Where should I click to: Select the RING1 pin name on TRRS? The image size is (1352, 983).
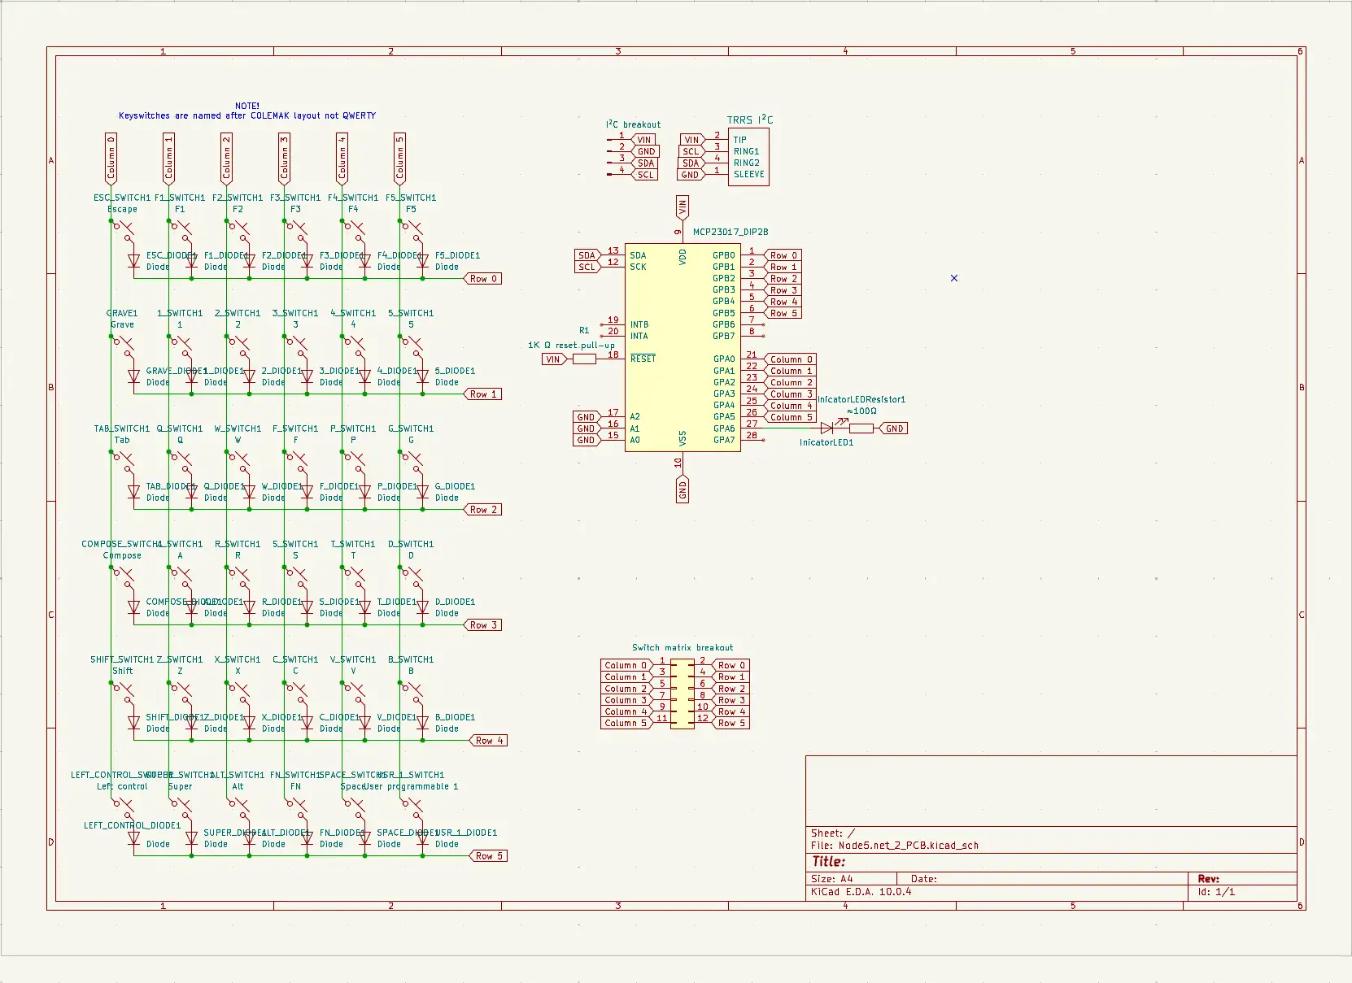746,151
